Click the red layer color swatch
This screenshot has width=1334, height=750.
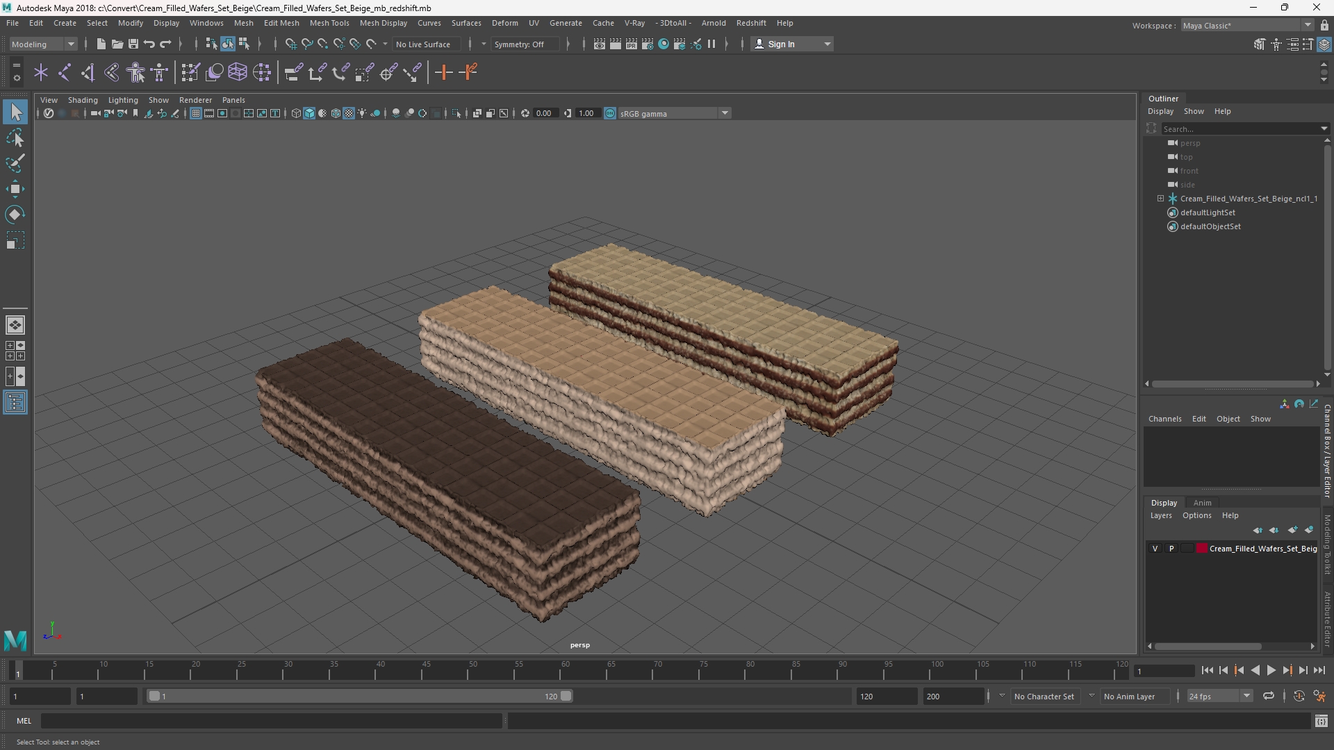coord(1202,549)
